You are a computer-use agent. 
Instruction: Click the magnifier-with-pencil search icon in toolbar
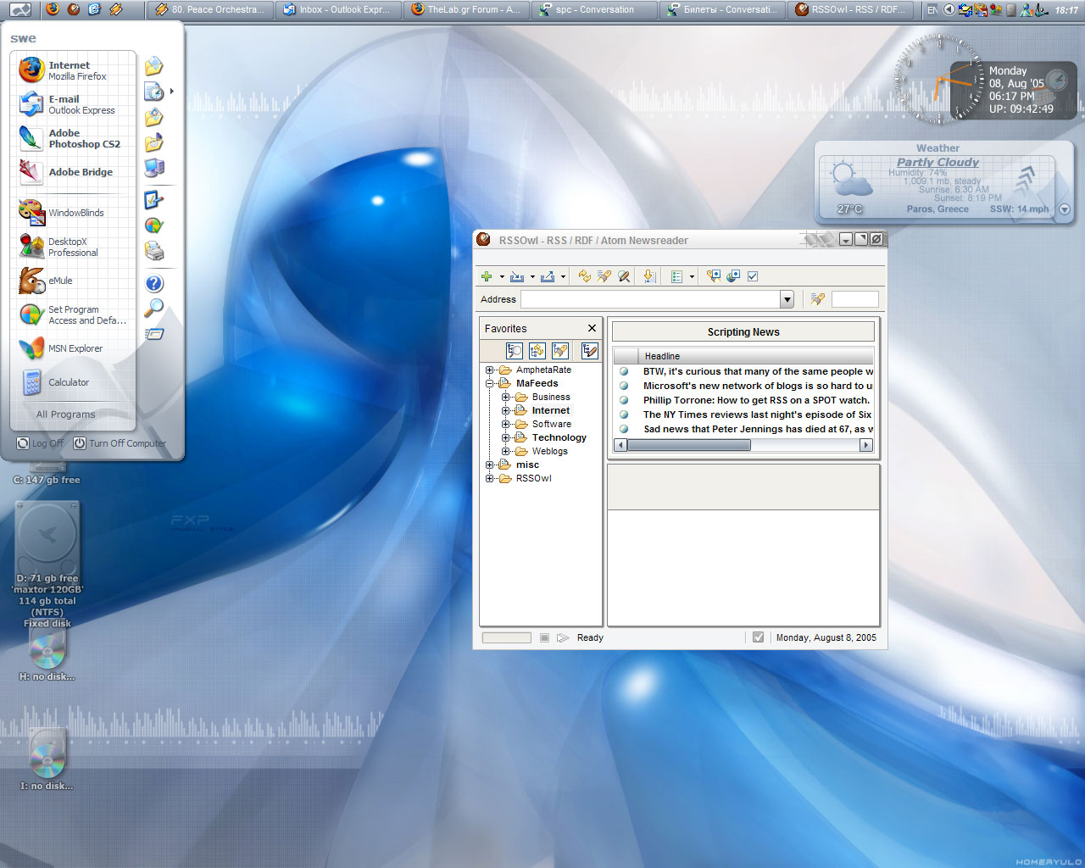[x=624, y=276]
